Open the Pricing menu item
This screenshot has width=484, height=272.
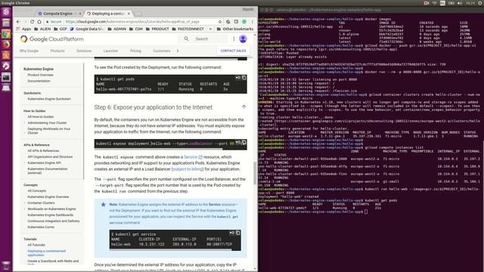pos(135,51)
